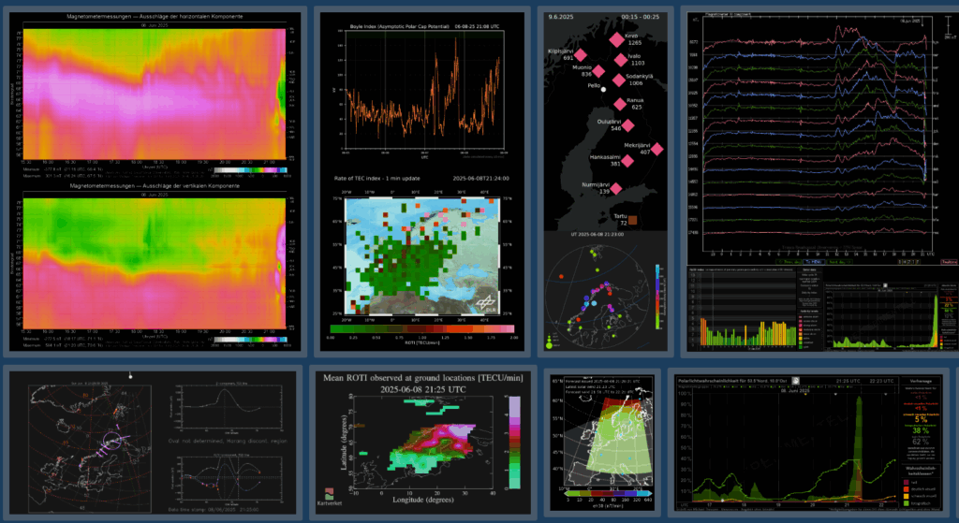Open the horizontal component magnetometer heatmap
Image resolution: width=959 pixels, height=523 pixels.
[x=155, y=94]
